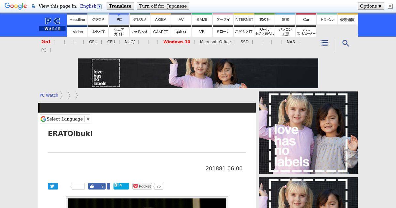
Task: Click the upper sidebar love has no labels ad
Action: coord(308,133)
